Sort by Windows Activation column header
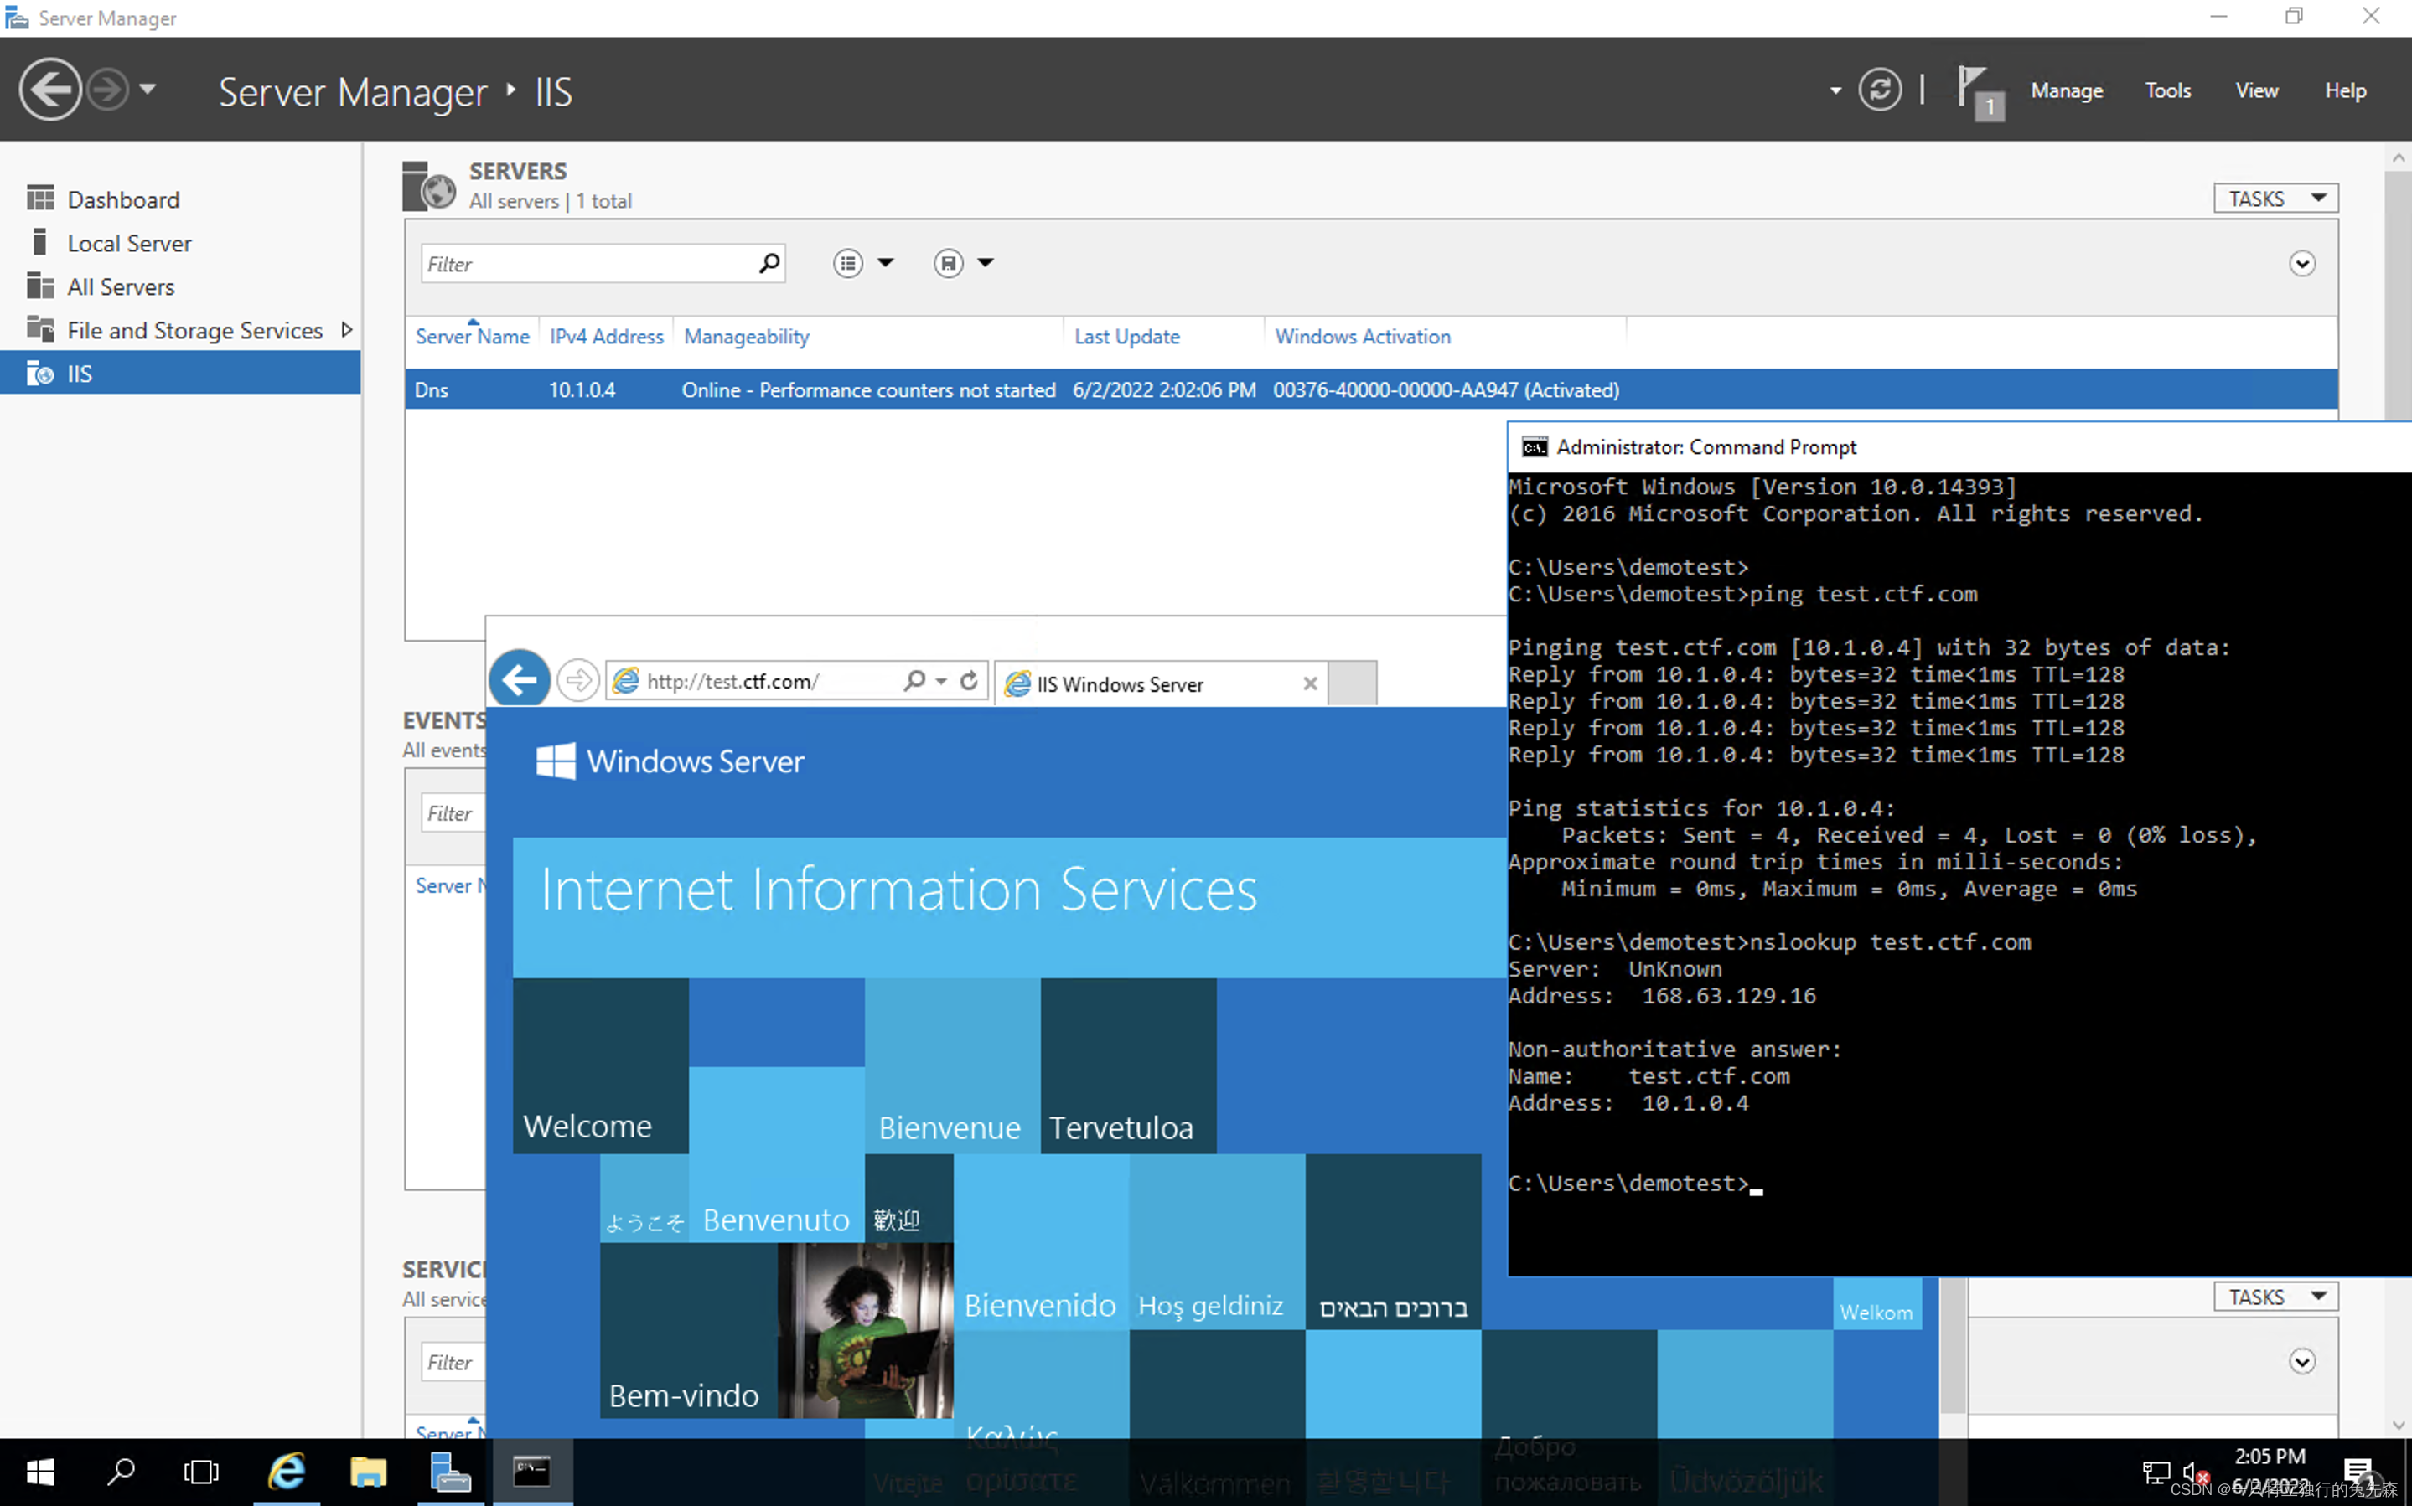 1363,337
